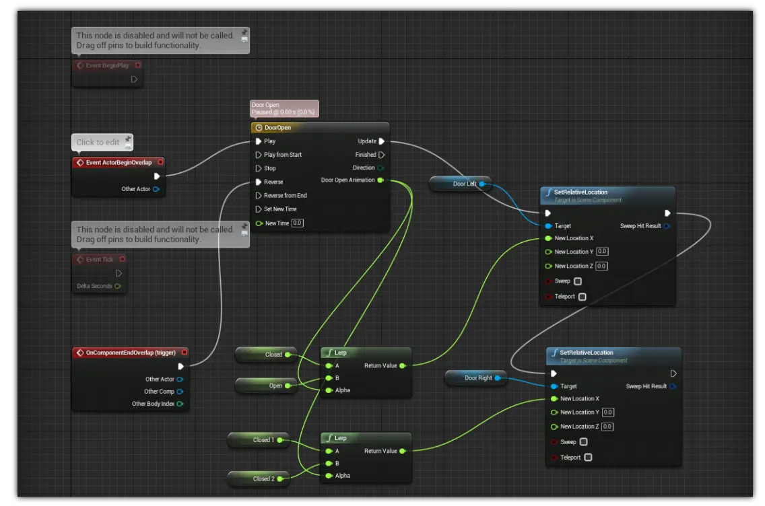The height and width of the screenshot is (506, 765).
Task: Click the Set New Time pin
Action: coord(259,209)
